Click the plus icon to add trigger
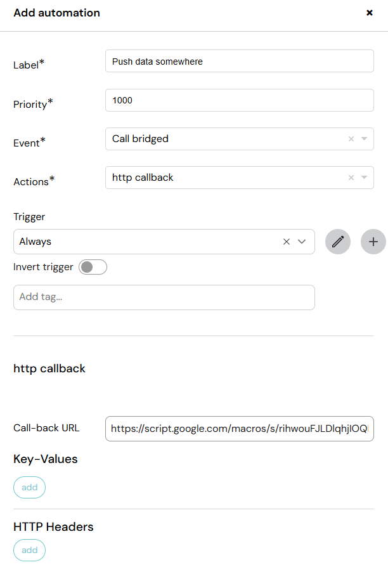 point(373,242)
